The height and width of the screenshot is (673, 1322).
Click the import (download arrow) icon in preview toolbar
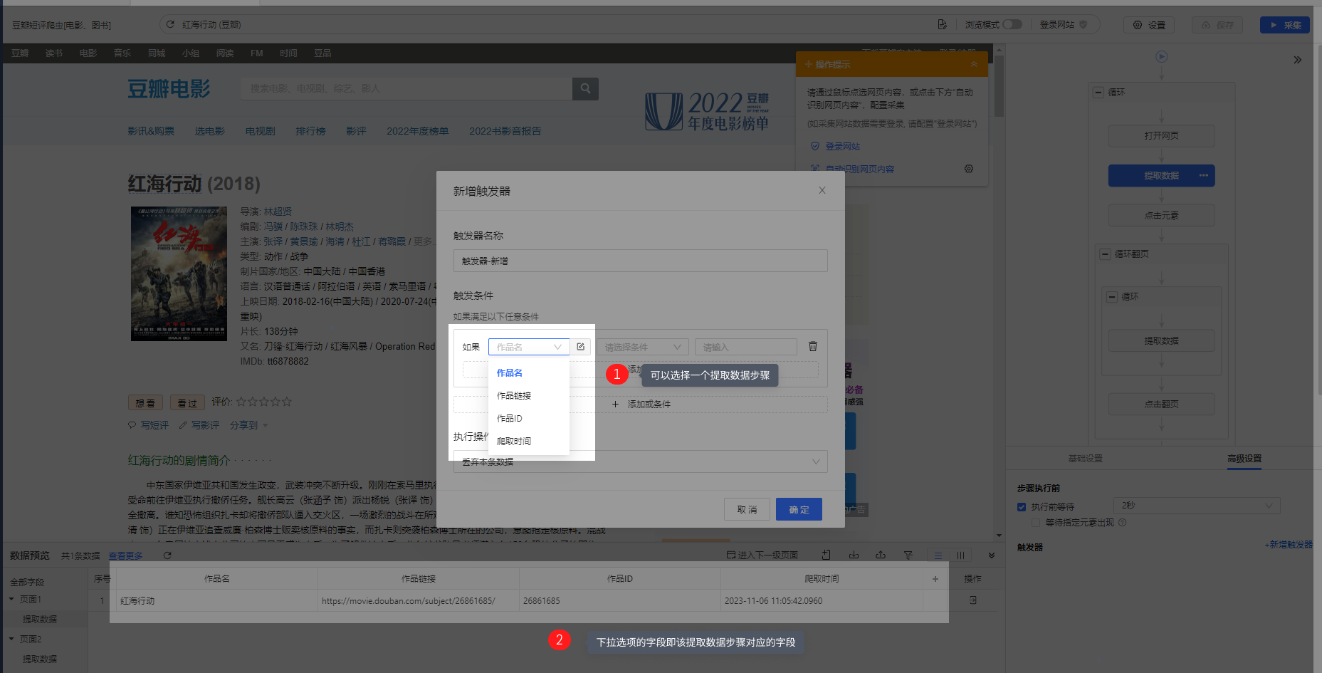pos(854,555)
